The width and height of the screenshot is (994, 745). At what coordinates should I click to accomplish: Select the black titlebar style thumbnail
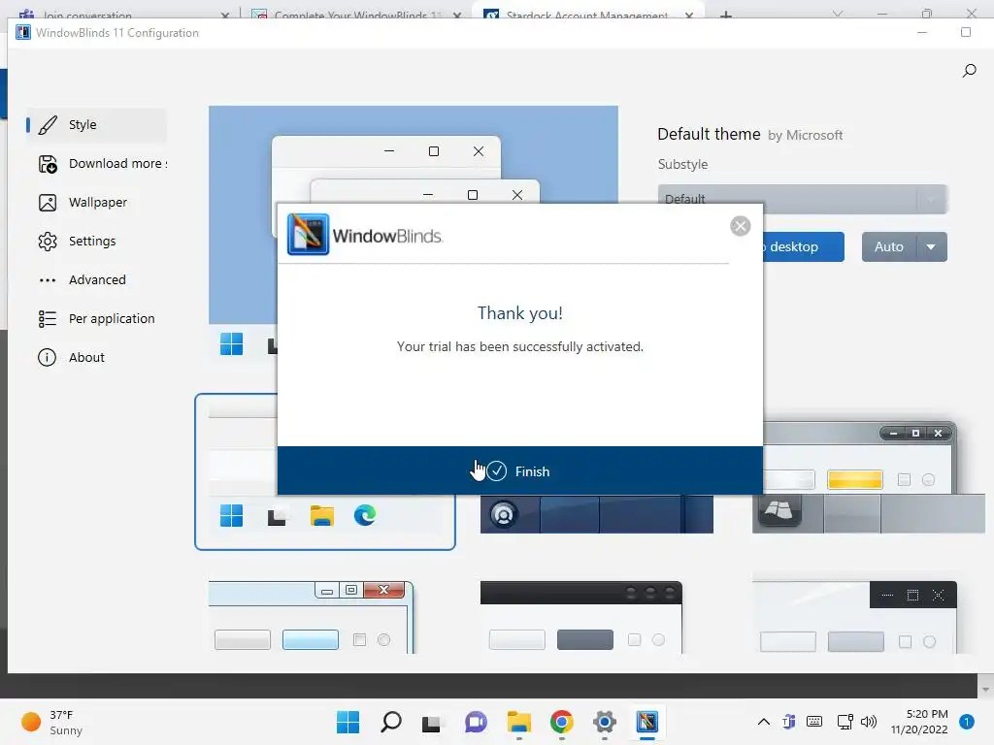click(581, 617)
